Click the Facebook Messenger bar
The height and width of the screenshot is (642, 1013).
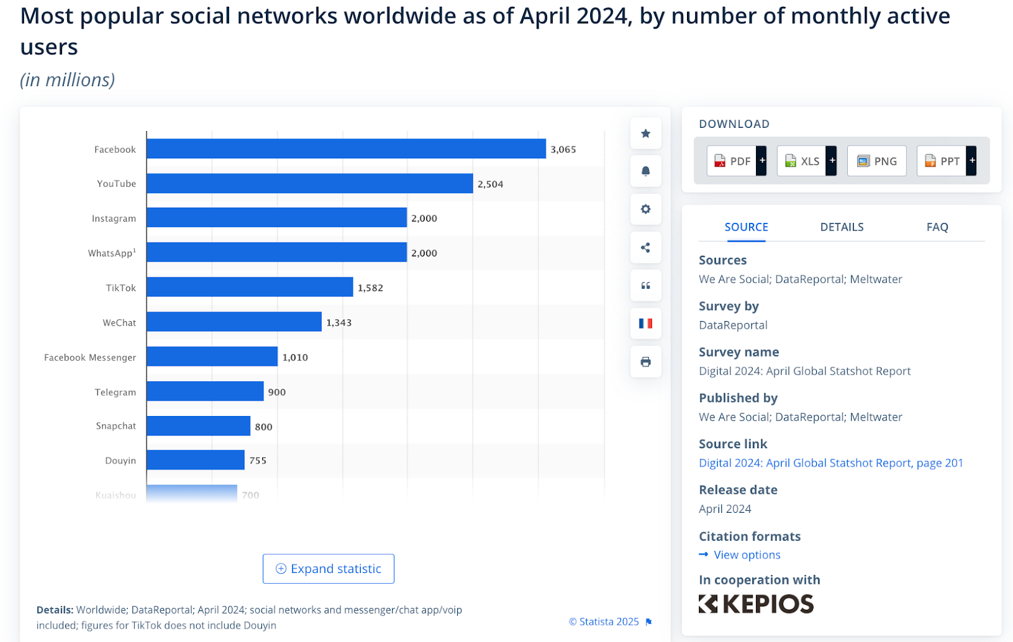pos(212,356)
